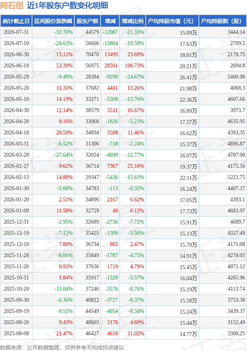Click the 统计截止日 column header
The width and height of the screenshot is (247, 351).
(16, 21)
